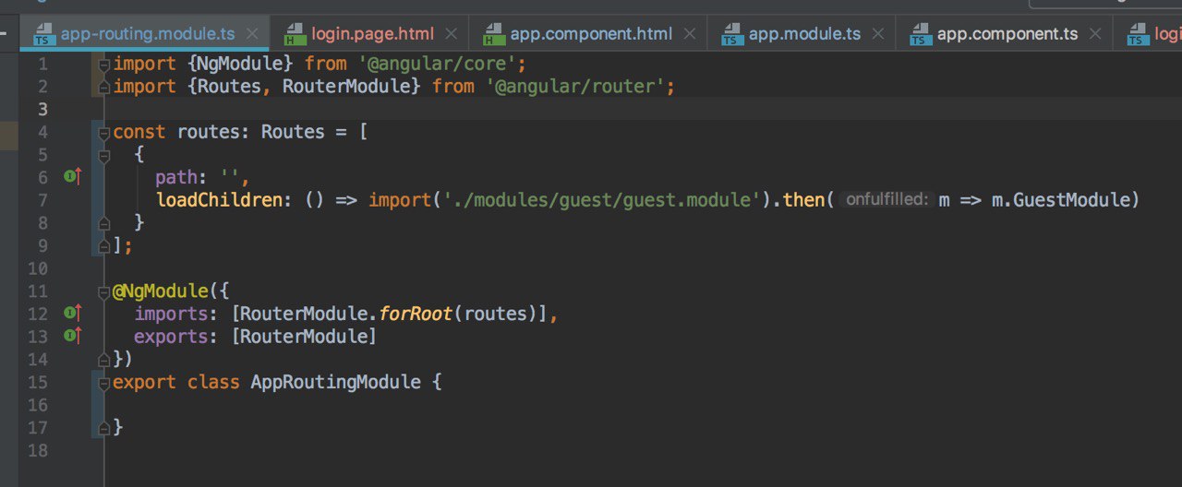The image size is (1182, 487).
Task: Collapse the import block fold at line 1
Action: [x=104, y=65]
